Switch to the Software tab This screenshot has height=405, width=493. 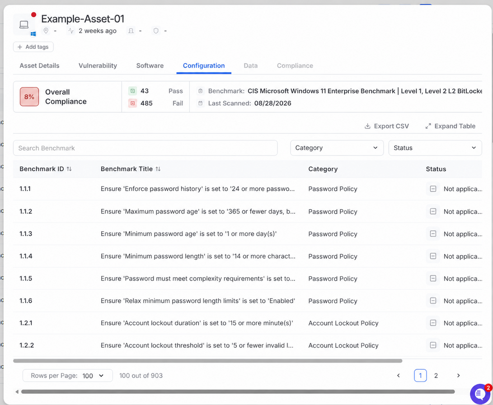tap(150, 65)
